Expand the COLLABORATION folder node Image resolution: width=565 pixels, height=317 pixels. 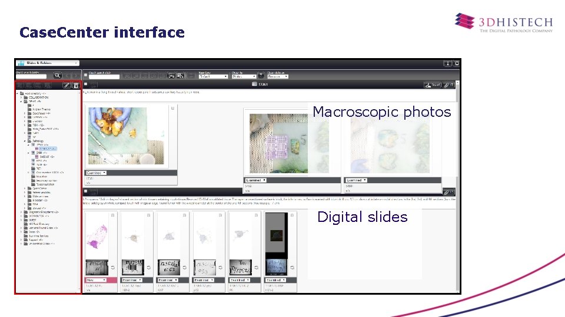[21, 97]
